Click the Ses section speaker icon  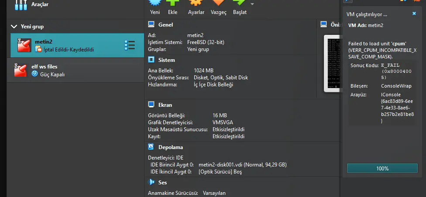click(x=151, y=183)
